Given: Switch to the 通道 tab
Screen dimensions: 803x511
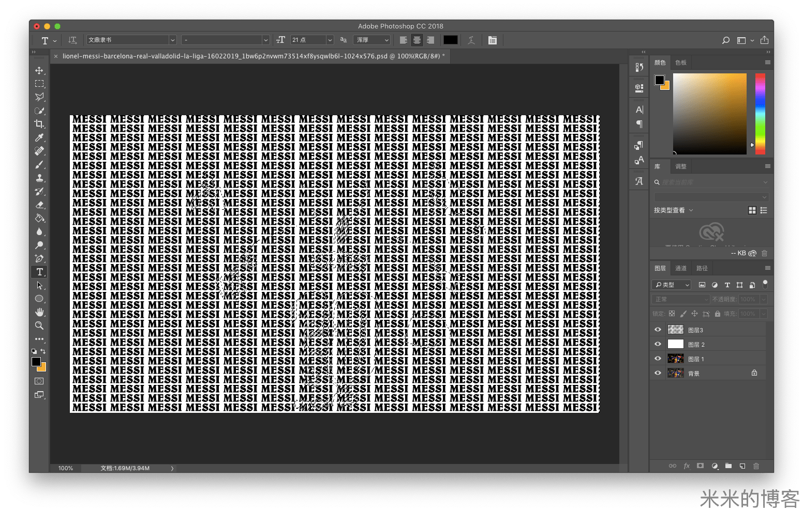Looking at the screenshot, I should [x=681, y=268].
